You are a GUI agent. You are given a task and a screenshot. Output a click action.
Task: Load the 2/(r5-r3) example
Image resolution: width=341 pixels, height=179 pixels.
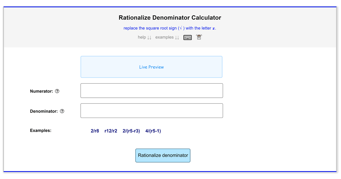coord(131,131)
